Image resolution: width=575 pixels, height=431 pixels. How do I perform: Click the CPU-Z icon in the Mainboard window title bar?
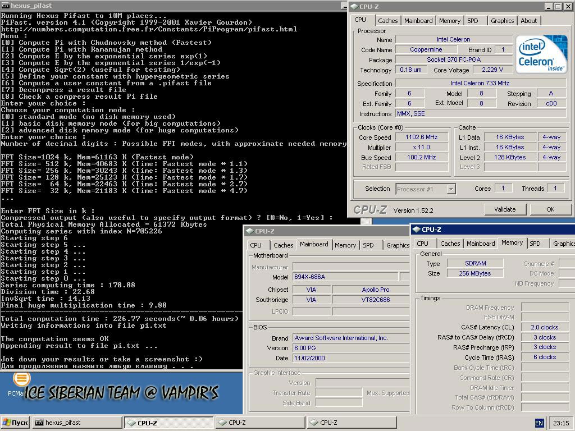pyautogui.click(x=250, y=231)
